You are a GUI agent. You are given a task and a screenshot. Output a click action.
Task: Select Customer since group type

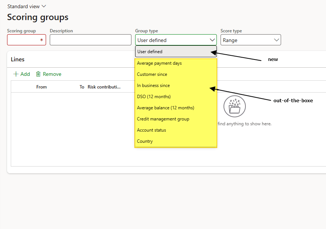click(152, 74)
